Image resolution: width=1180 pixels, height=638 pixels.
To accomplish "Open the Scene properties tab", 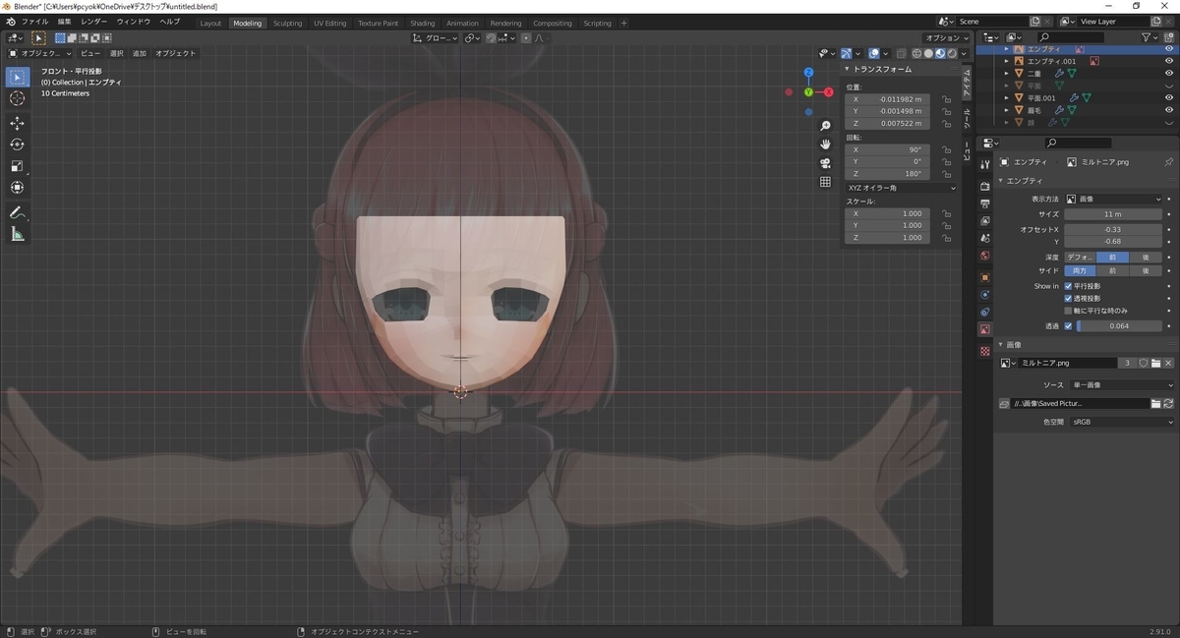I will coord(984,239).
